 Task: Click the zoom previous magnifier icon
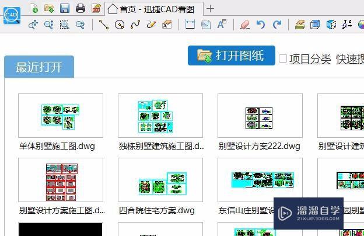click(80, 25)
